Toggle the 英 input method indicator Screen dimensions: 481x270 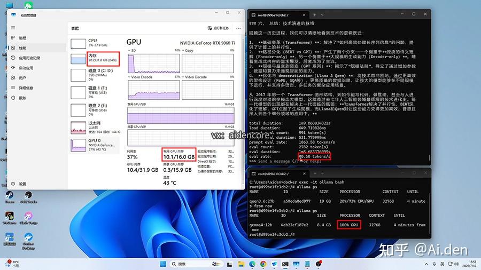pos(442,264)
